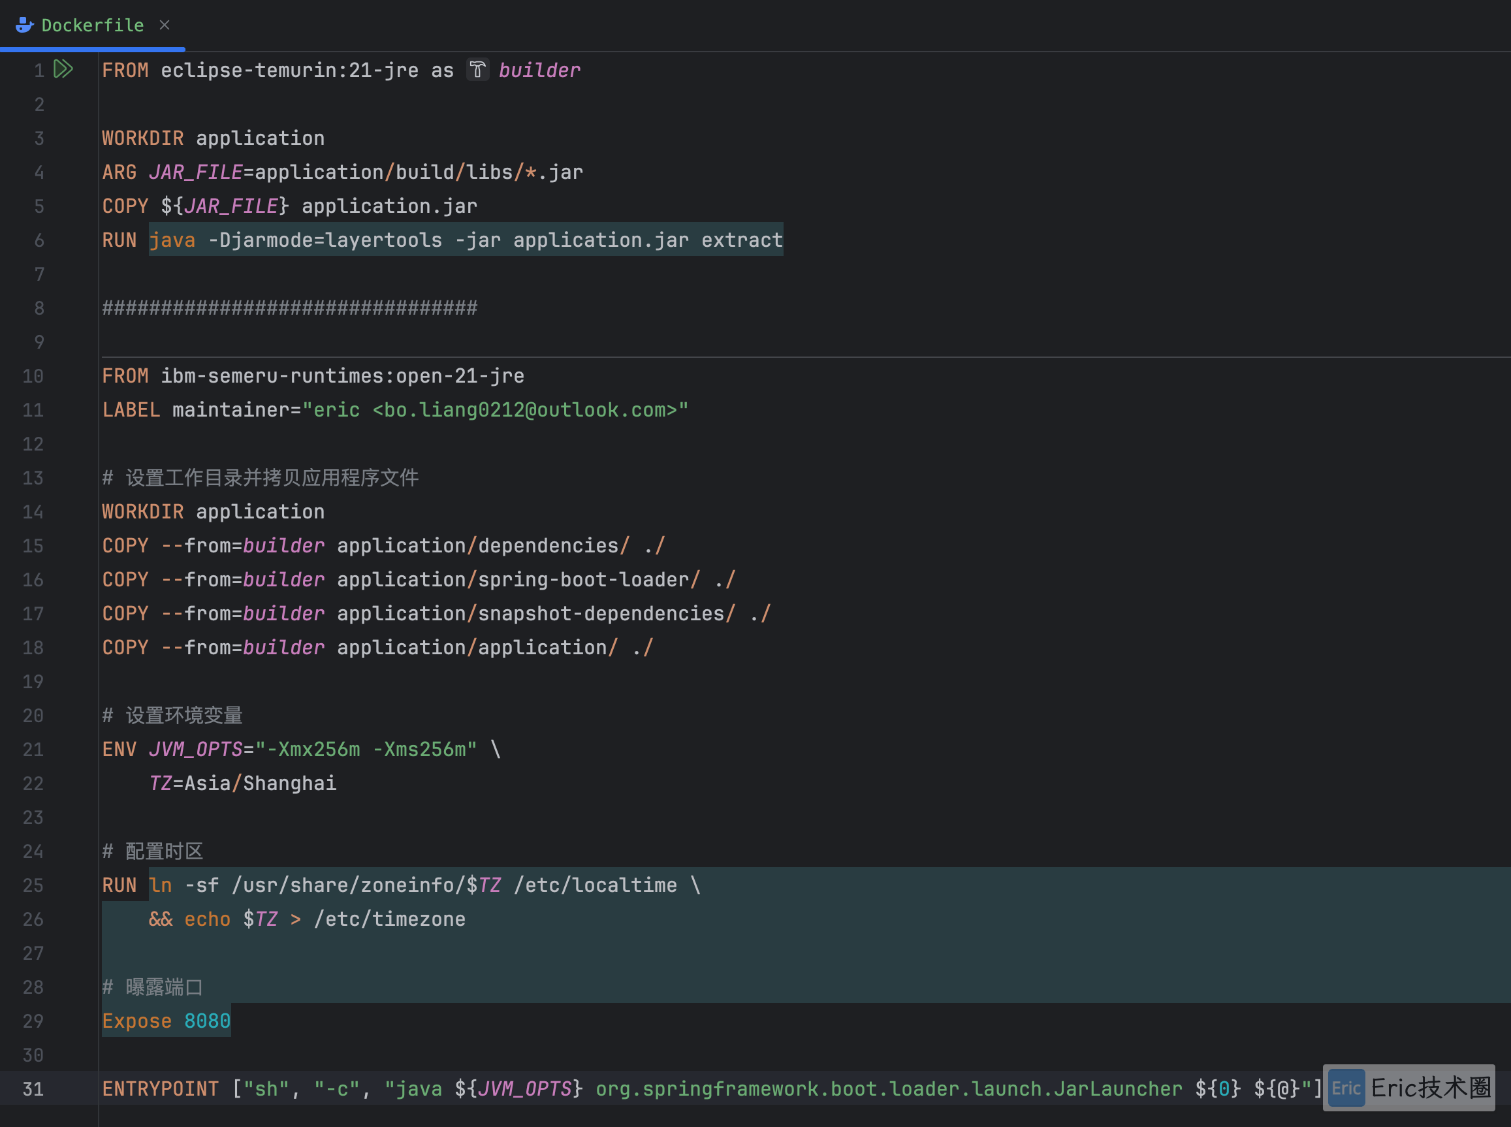Click 'WORKDIR' keyword on line 3
Screen dimensions: 1511x1127
click(x=142, y=138)
